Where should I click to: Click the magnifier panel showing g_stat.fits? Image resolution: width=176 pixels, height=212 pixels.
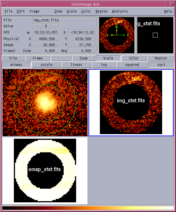(x=155, y=35)
